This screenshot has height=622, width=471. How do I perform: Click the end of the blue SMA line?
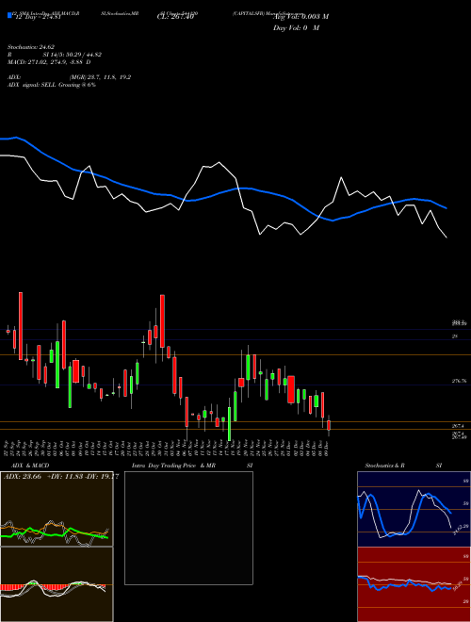point(447,208)
